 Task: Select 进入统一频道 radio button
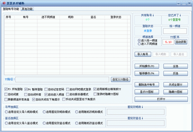pos(139,41)
